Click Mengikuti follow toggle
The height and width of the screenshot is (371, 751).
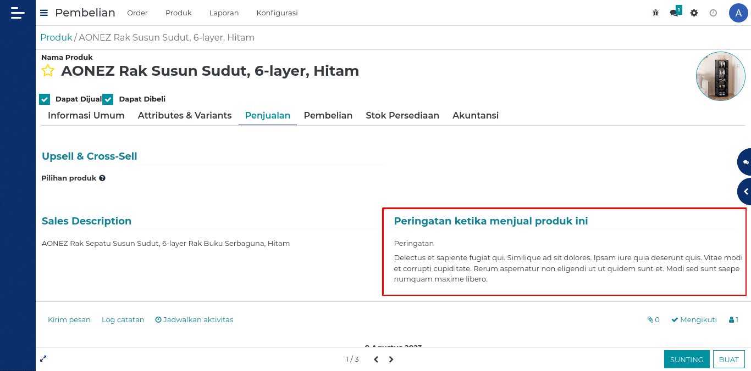(694, 320)
